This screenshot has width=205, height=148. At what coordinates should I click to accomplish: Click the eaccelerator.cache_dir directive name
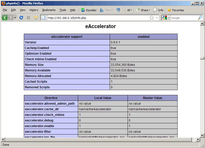tap(42, 109)
